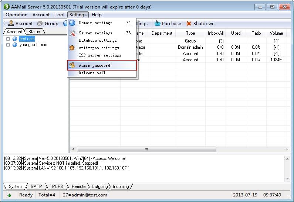Show the SMTP log tab
Viewport: 294px width, 202px height.
click(x=36, y=186)
